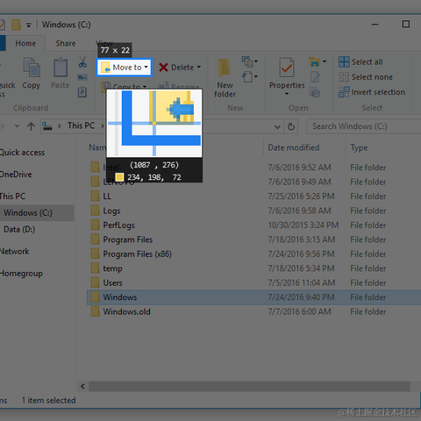Click the Cut scissors icon
Screen dimensions: 421x421
pyautogui.click(x=82, y=62)
